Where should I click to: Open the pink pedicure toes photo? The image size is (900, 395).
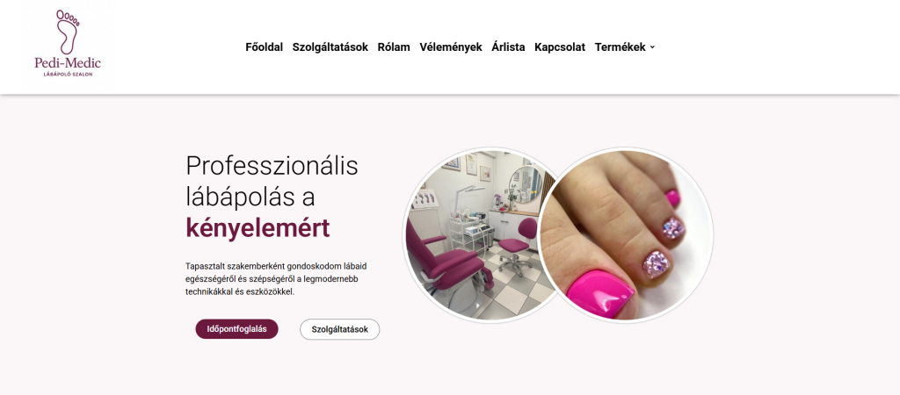[x=626, y=235]
